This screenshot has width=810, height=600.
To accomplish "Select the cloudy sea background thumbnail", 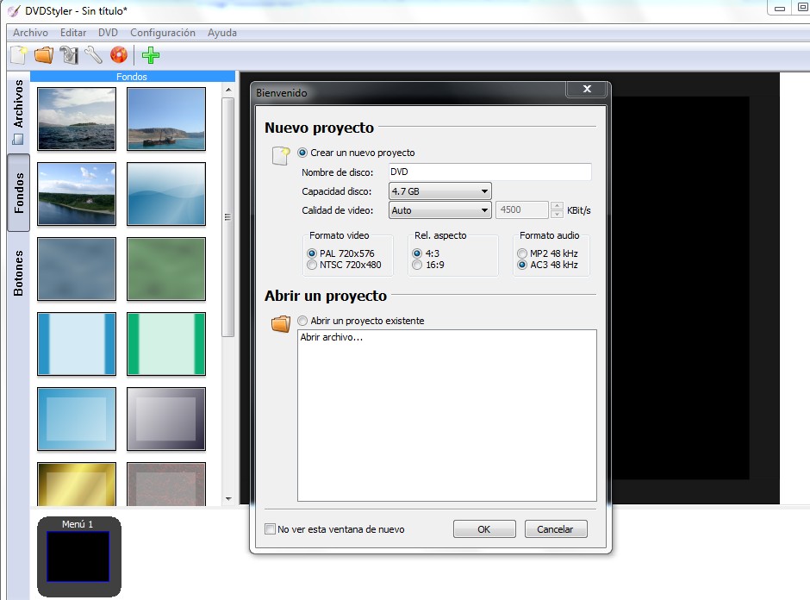I will 77,118.
